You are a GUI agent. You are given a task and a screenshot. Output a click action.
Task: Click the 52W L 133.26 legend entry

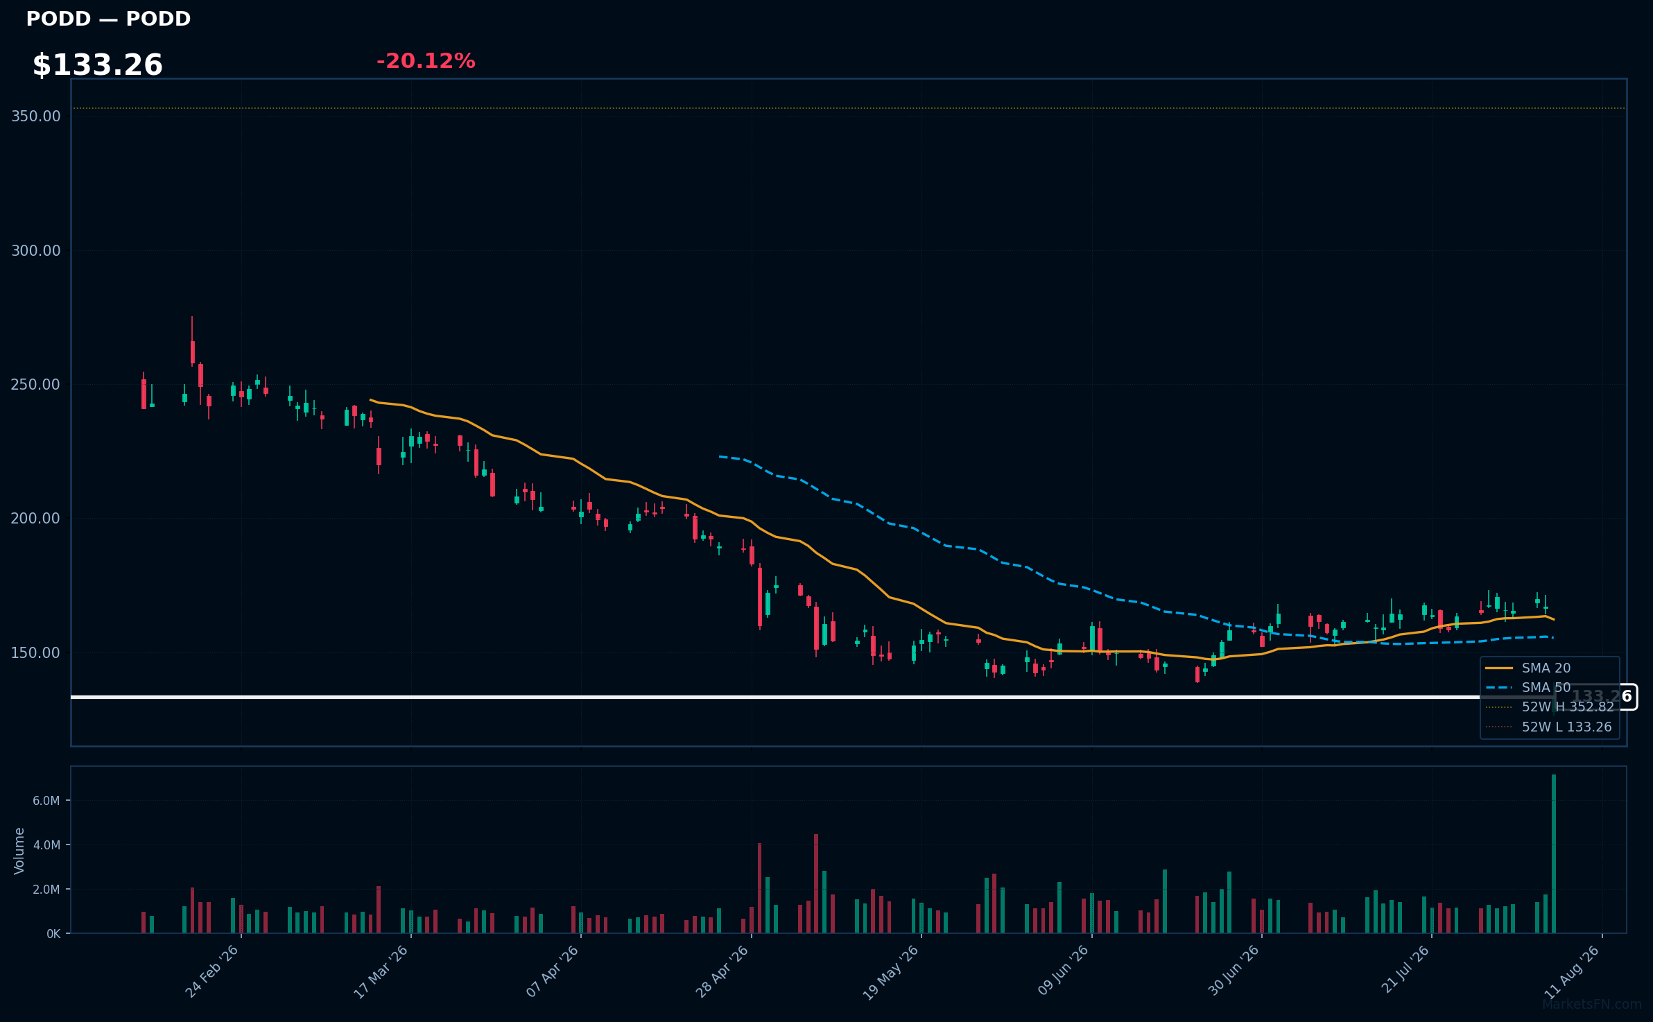pyautogui.click(x=1548, y=727)
